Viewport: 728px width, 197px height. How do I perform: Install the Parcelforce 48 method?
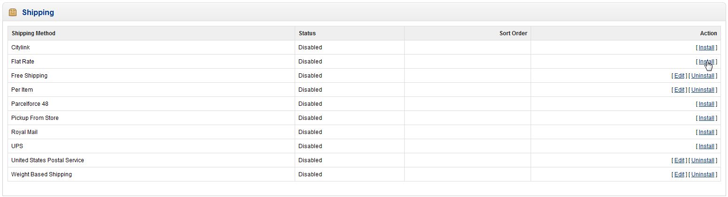click(706, 104)
